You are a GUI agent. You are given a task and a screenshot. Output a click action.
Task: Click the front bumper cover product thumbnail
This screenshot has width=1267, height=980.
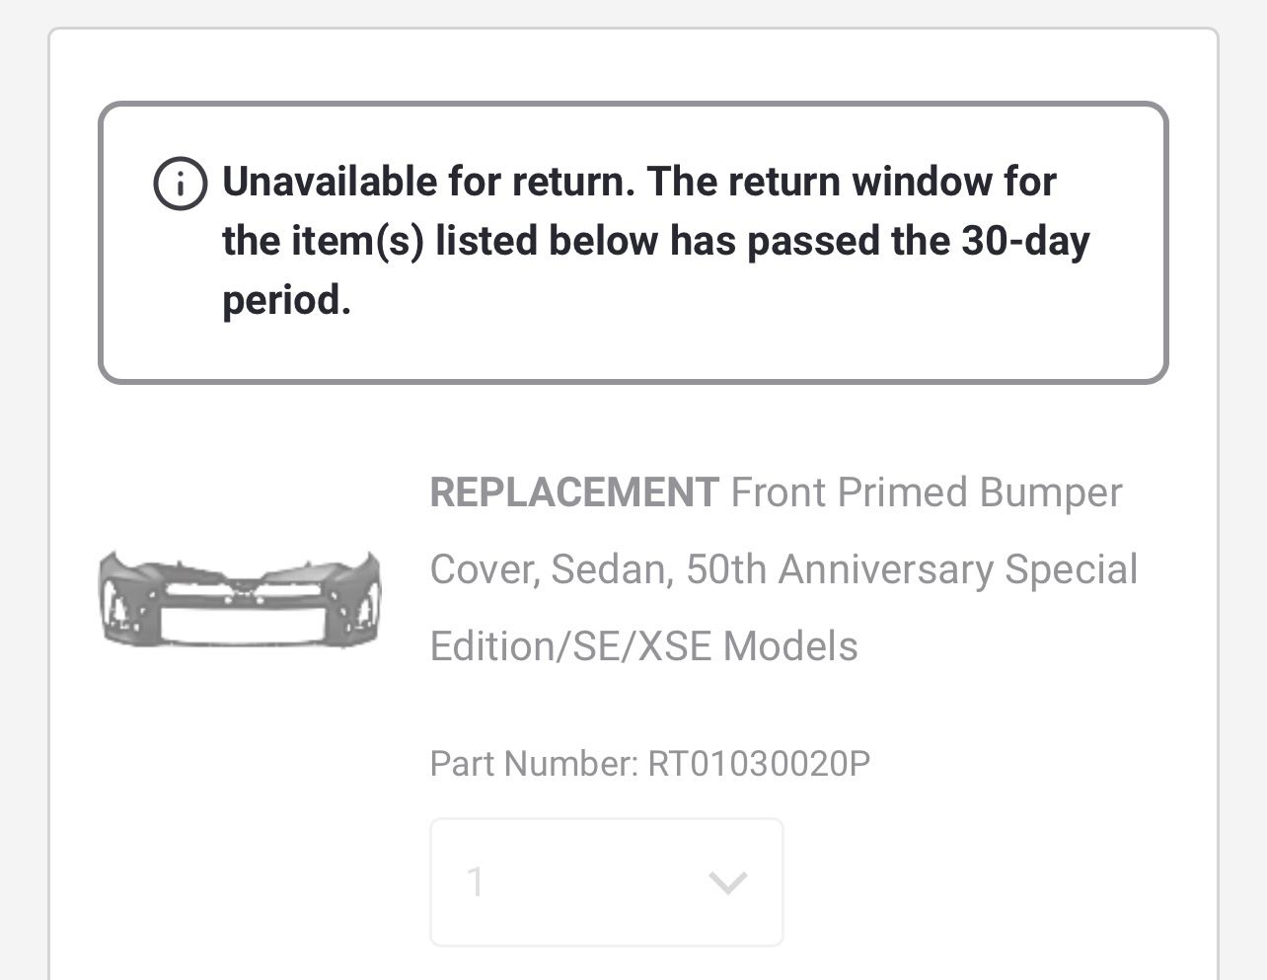click(240, 599)
